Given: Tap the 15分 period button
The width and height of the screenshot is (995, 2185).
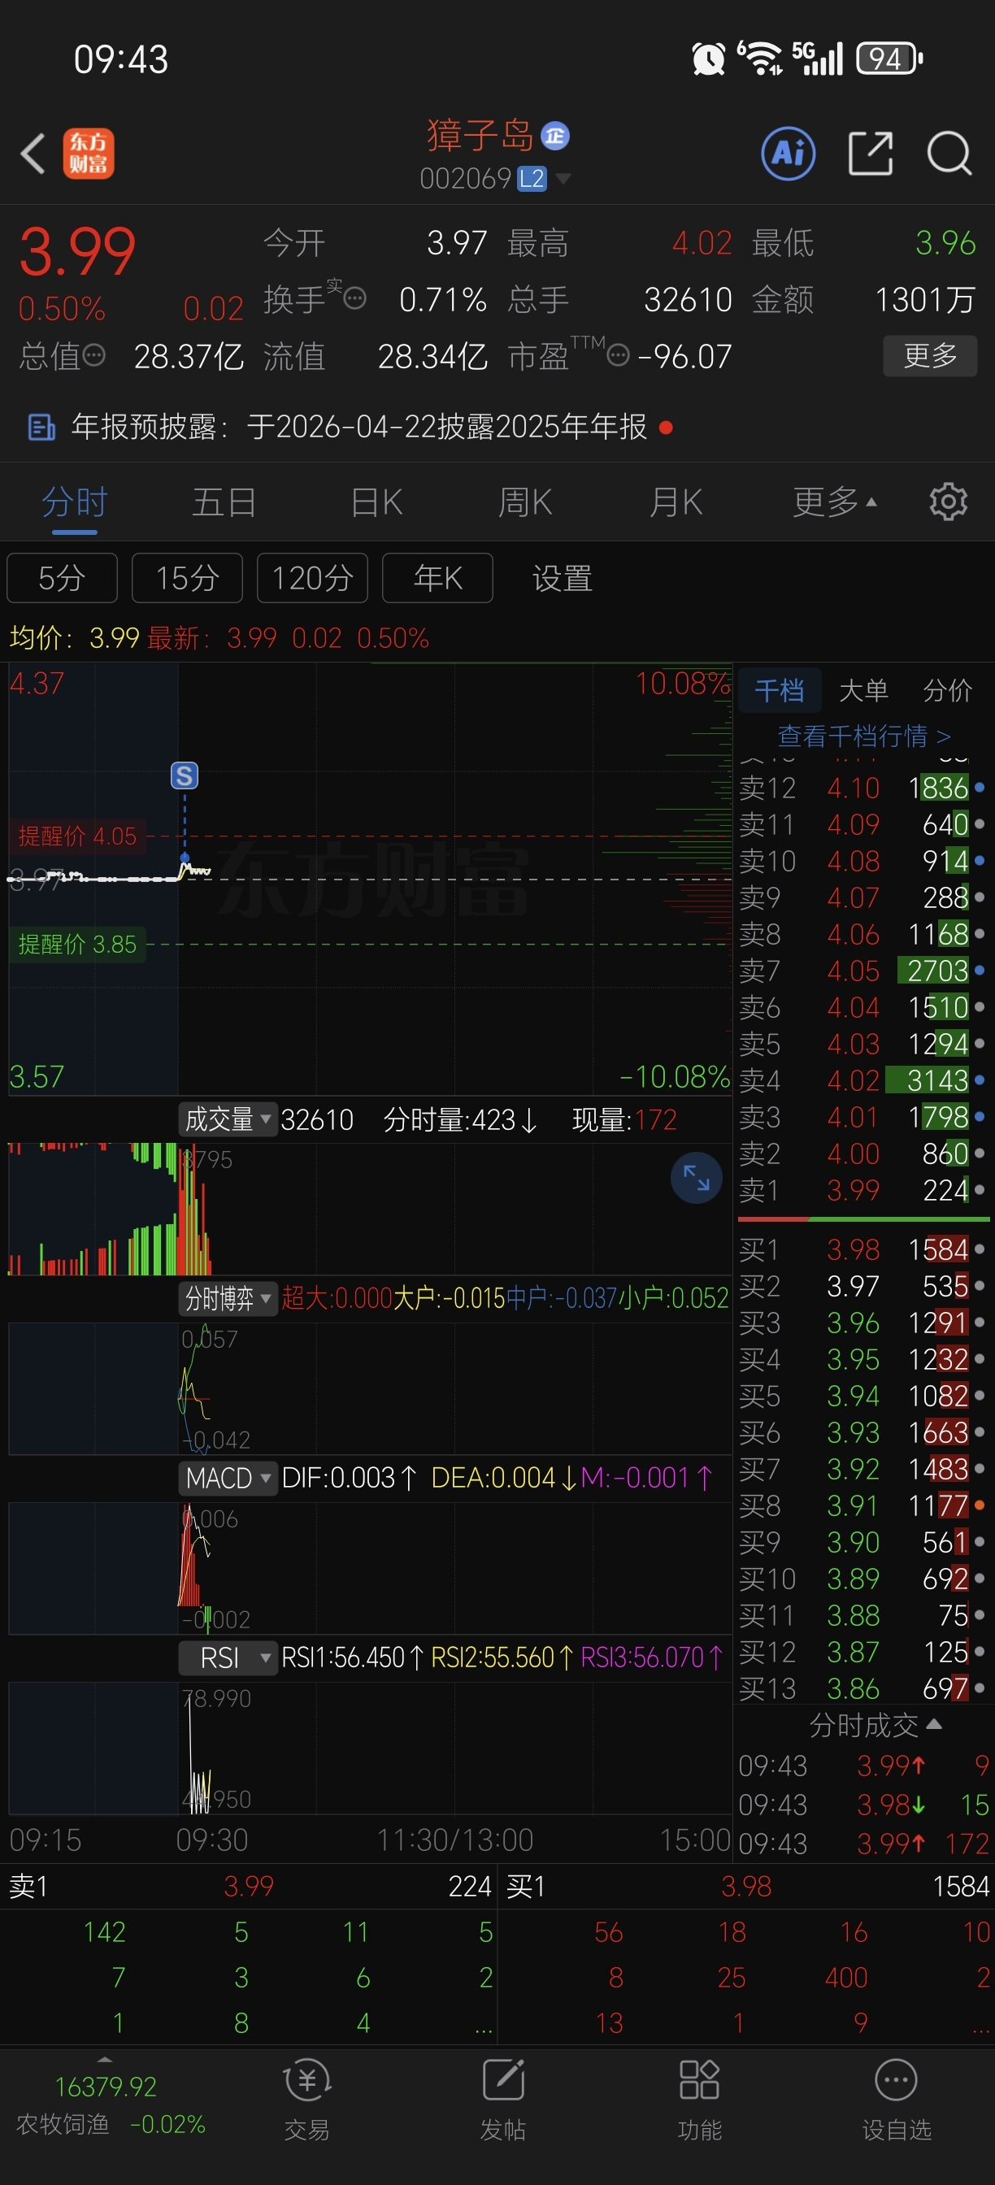Looking at the screenshot, I should click(188, 578).
